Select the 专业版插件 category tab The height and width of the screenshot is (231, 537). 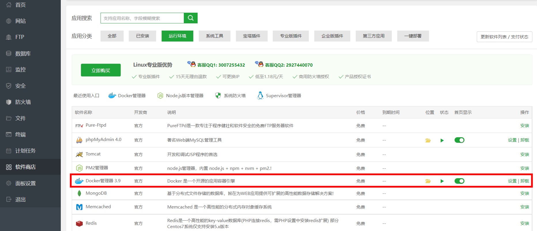pyautogui.click(x=291, y=36)
